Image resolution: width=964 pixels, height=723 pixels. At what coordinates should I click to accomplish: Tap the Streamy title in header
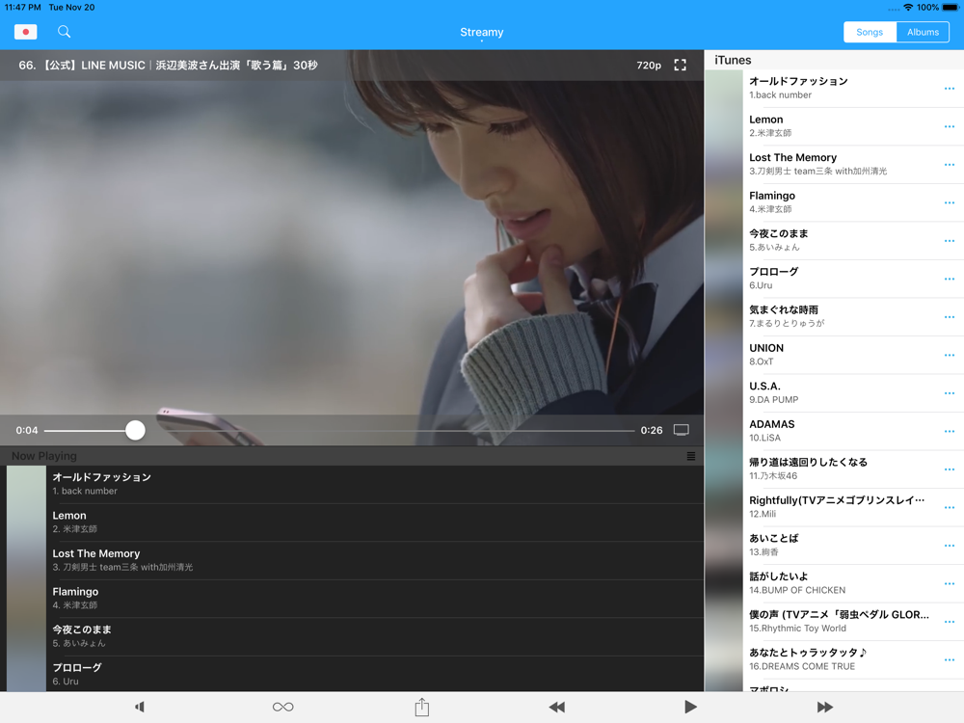(x=481, y=32)
